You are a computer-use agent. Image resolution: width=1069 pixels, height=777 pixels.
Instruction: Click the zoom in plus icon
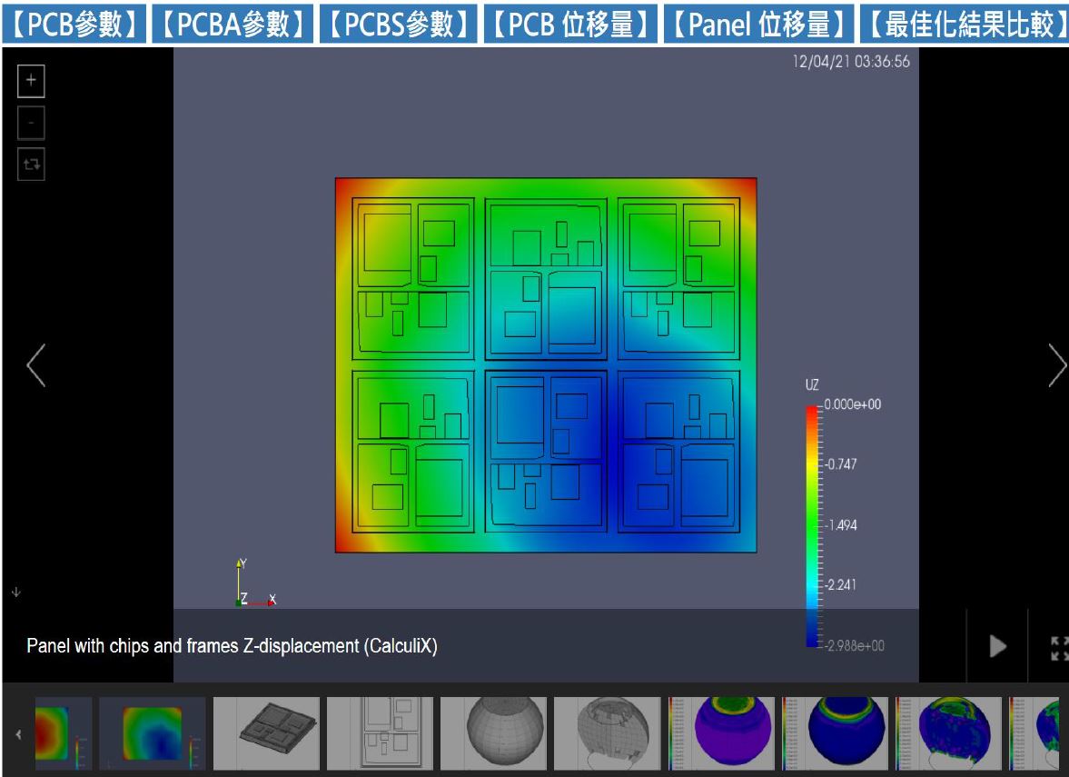(31, 80)
